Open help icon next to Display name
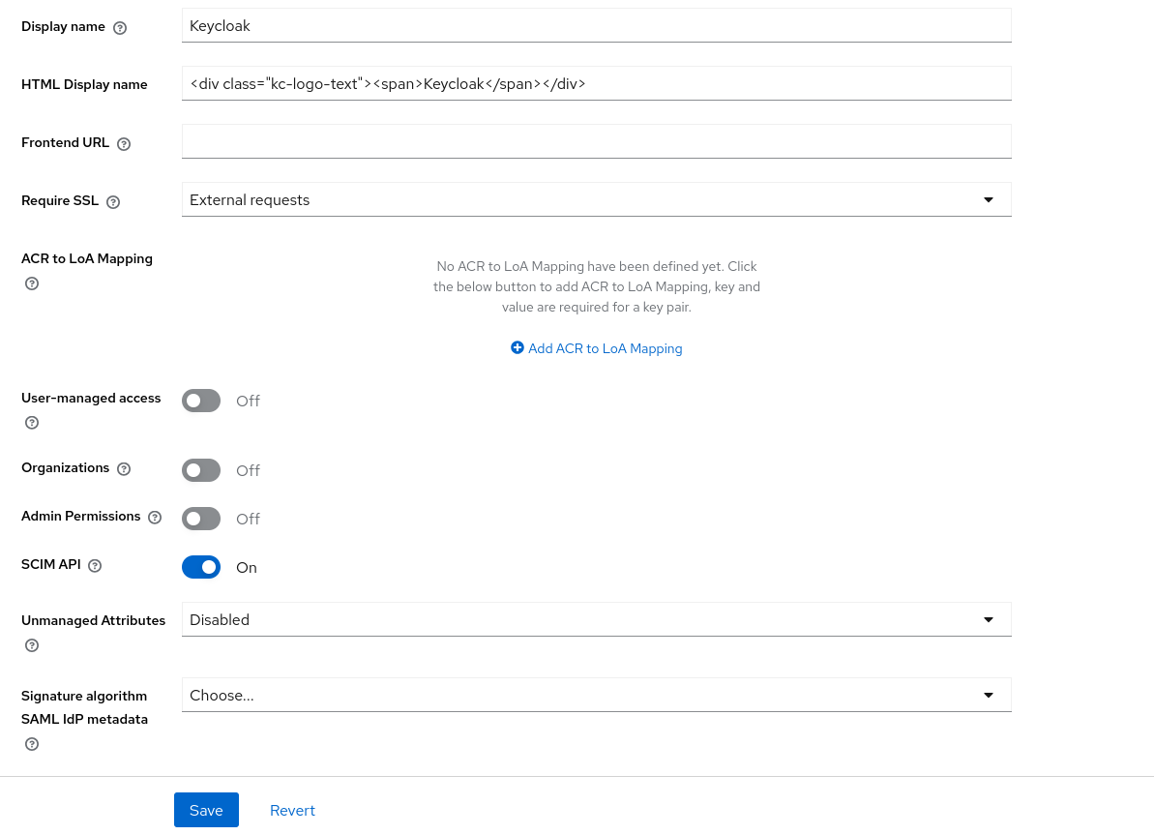The image size is (1154, 835). click(120, 28)
